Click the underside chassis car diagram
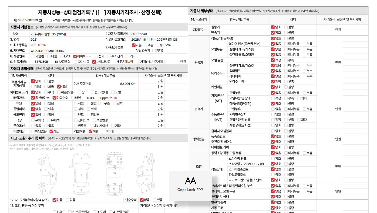Screen dimensions: 377x213 115,174
